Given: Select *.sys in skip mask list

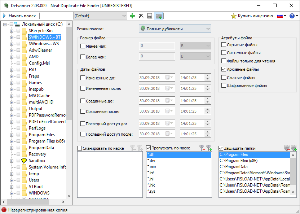Looking at the screenshot, I should tap(179, 191).
